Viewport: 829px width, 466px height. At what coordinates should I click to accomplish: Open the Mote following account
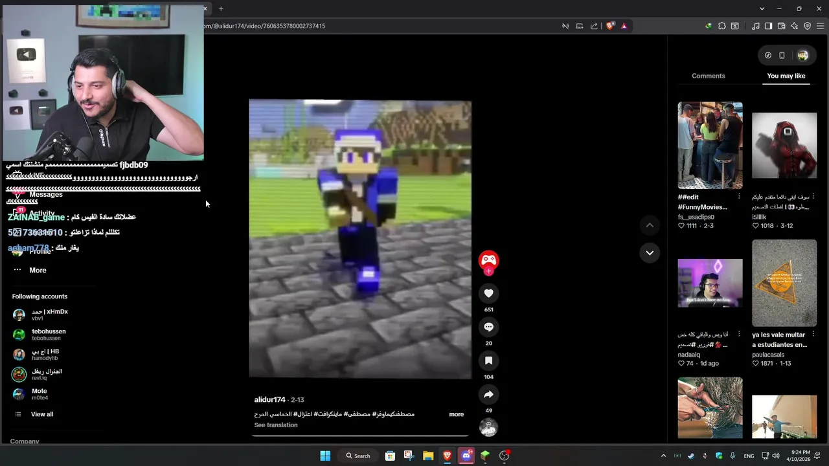[x=40, y=394]
